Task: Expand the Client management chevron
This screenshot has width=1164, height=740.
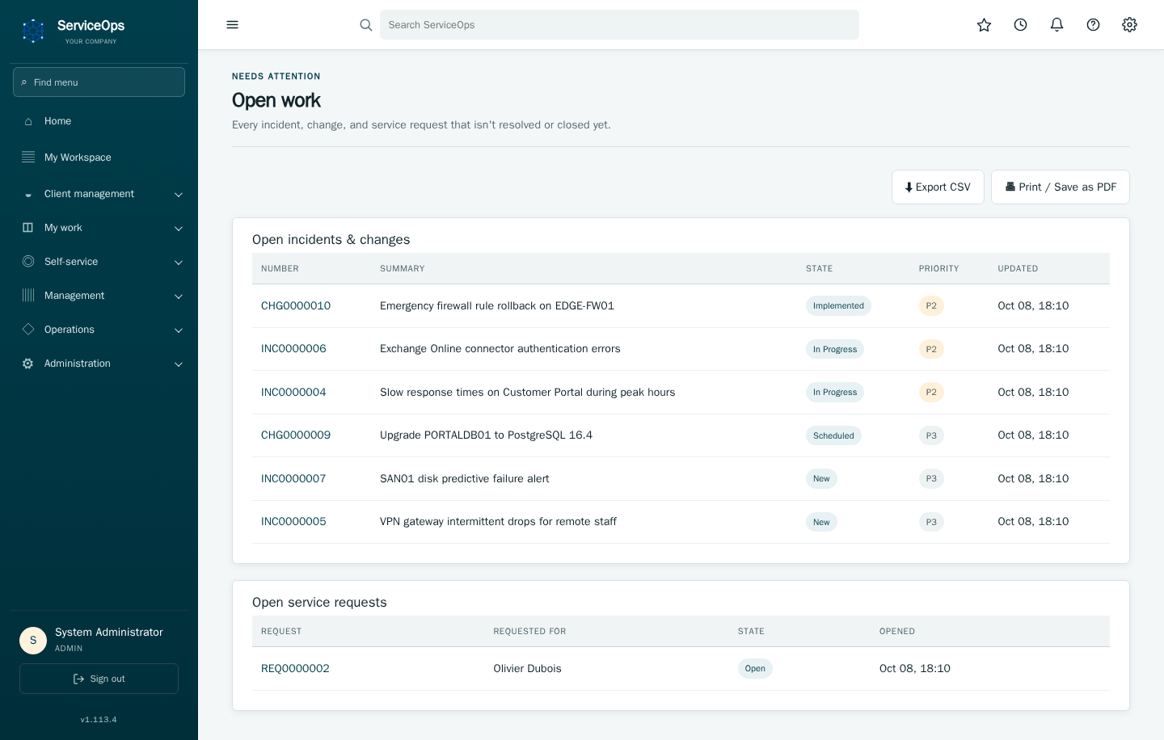Action: pos(179,195)
